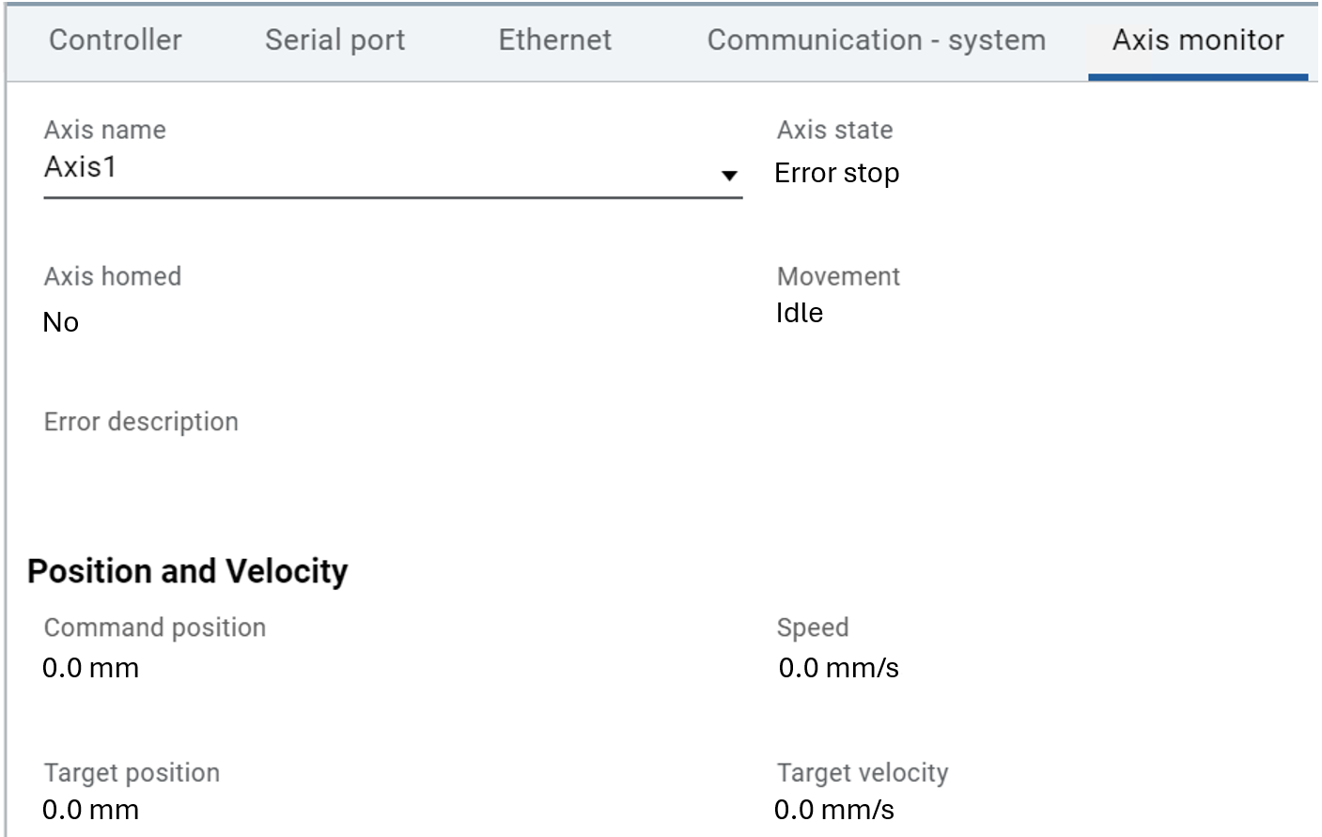Viewport: 1322px width, 837px height.
Task: Click the Target position value
Action: coord(91,810)
